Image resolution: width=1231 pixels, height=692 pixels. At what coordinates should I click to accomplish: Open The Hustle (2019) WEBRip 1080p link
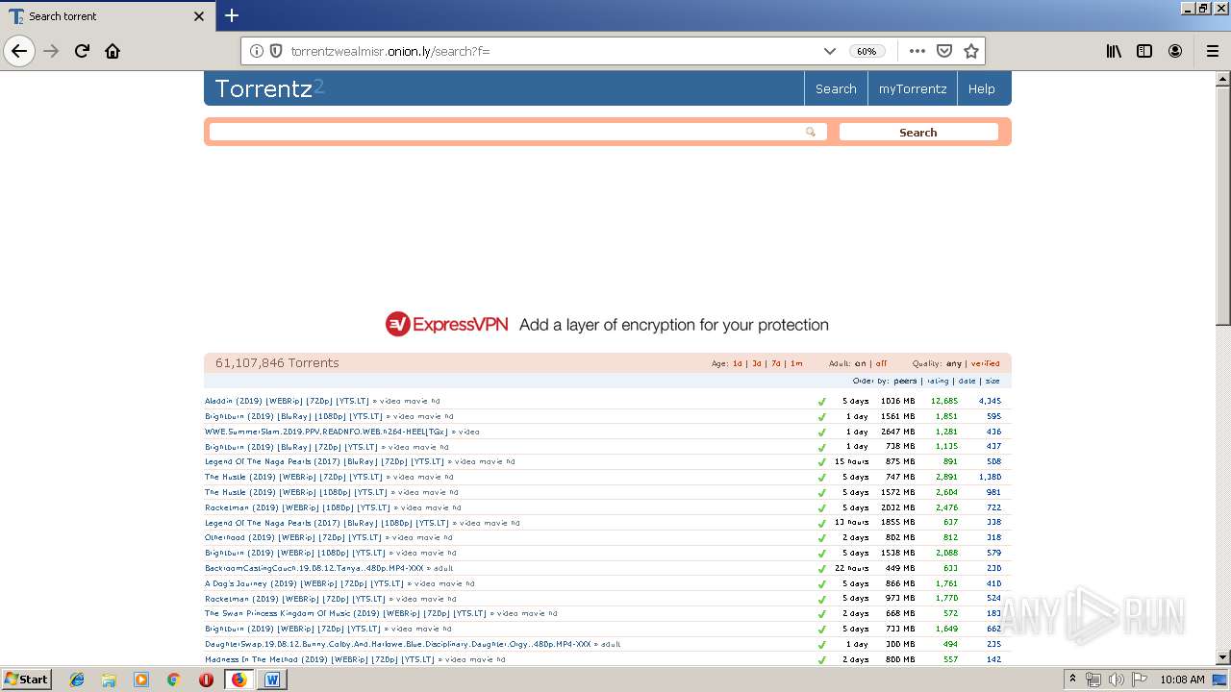point(297,492)
